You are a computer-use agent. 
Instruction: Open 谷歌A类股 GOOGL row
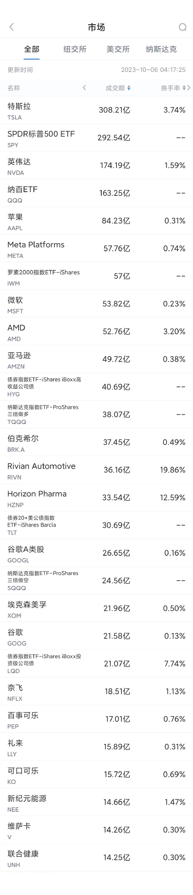96,553
